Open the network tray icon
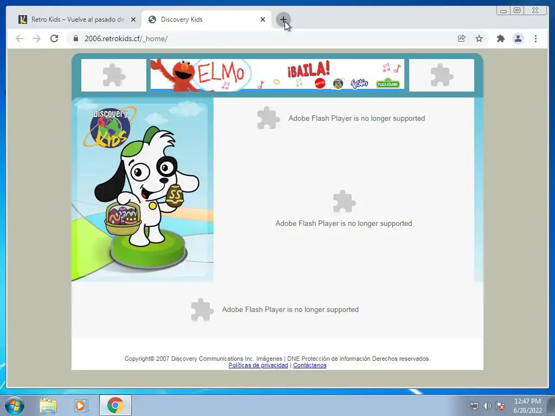555x416 pixels. (x=474, y=406)
